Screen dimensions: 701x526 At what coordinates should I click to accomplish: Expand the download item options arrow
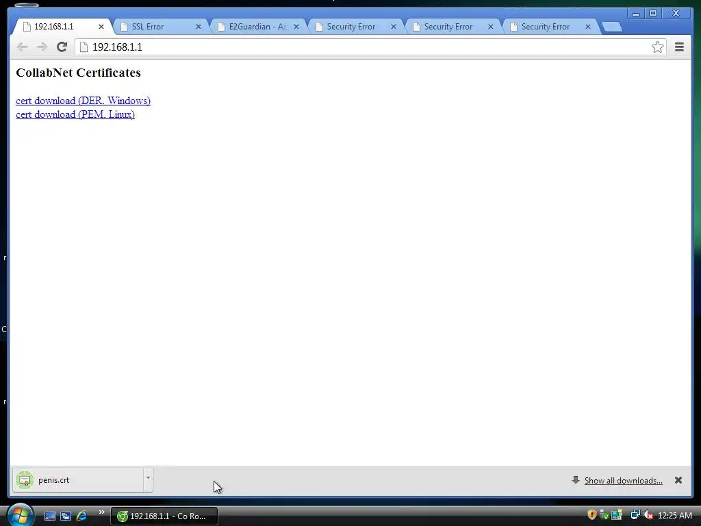(148, 480)
